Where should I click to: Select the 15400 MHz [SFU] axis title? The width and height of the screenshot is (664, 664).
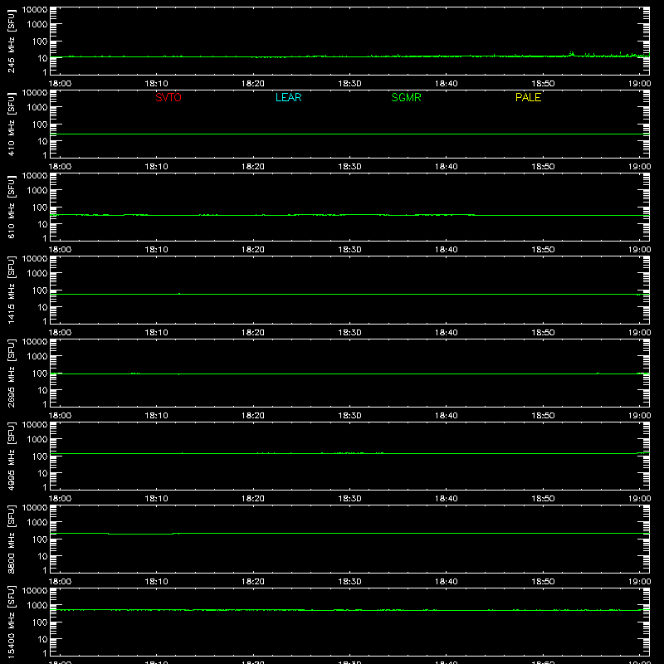pos(12,622)
